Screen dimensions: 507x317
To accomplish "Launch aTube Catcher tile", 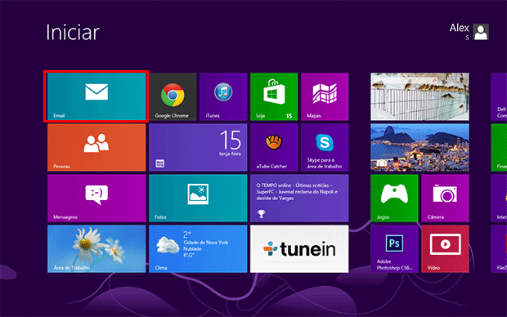I will point(274,147).
